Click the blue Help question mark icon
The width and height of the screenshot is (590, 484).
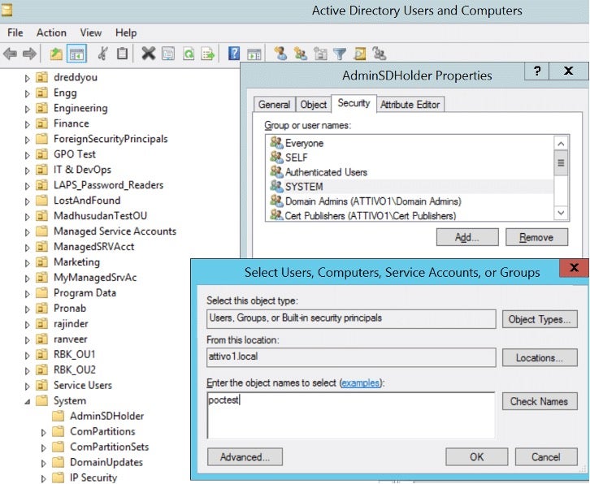click(234, 54)
